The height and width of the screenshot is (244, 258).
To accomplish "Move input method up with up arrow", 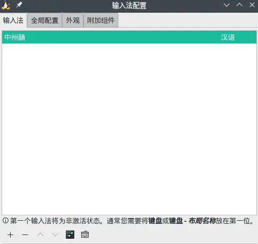I will 40,235.
